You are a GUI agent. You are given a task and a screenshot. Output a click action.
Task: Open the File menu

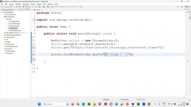coord(2,4)
